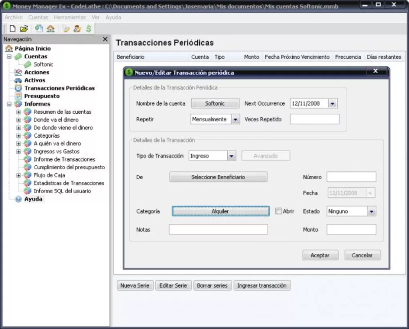Enable the Abrir checkbox

[278, 211]
